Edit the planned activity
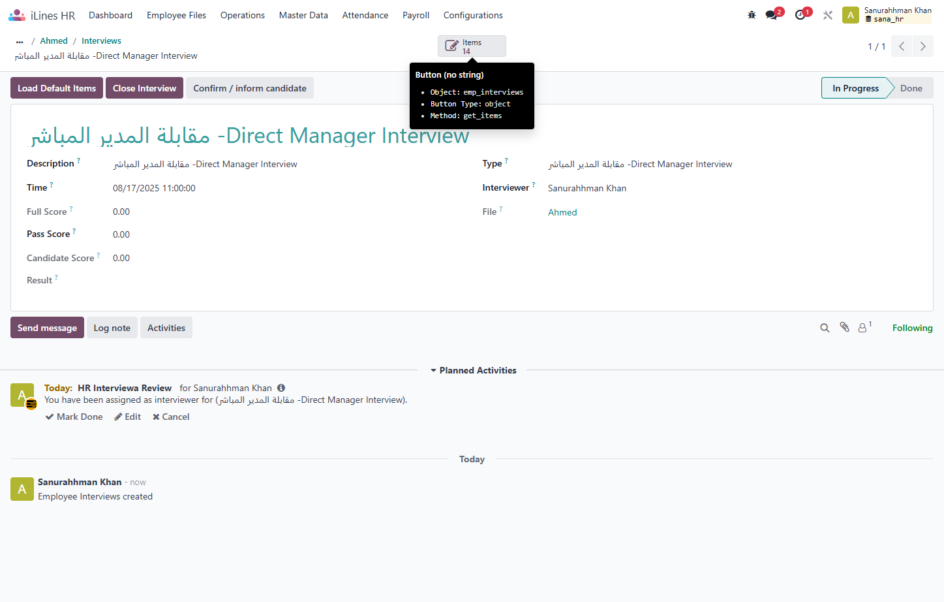This screenshot has height=602, width=944. [128, 417]
